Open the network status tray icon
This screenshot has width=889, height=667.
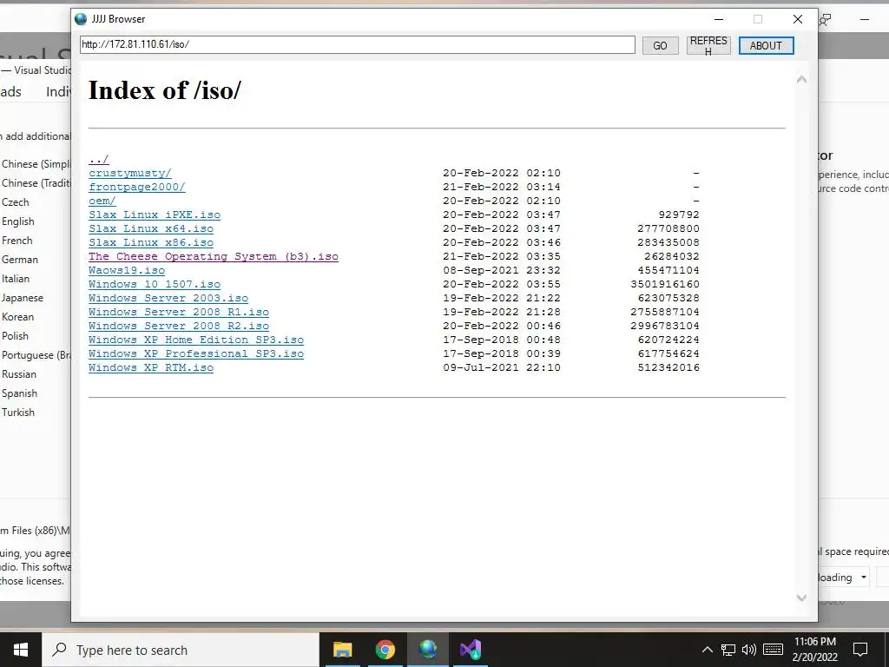(x=728, y=650)
